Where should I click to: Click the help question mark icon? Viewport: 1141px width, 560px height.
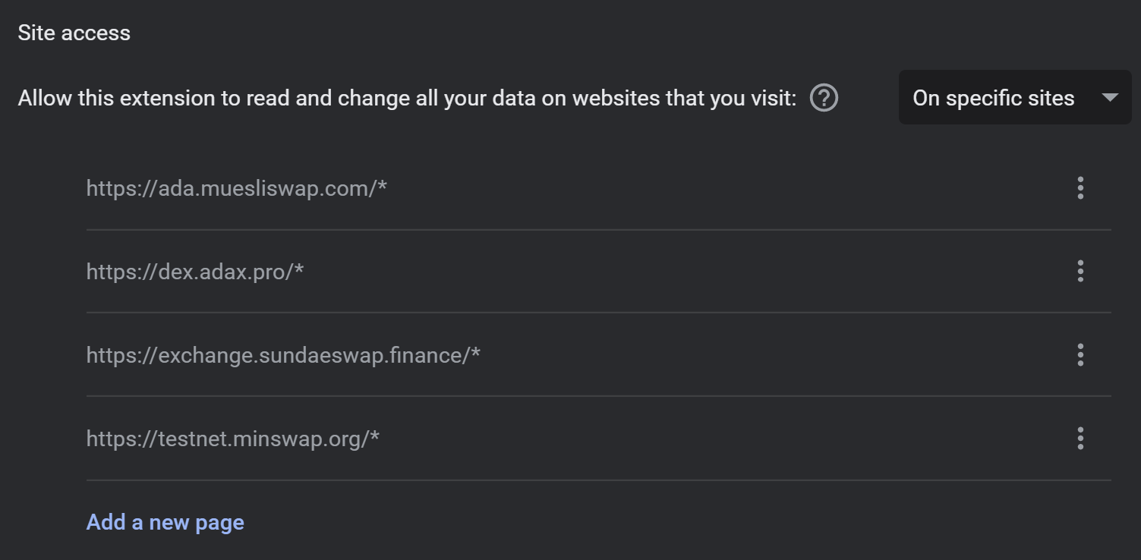(x=824, y=98)
